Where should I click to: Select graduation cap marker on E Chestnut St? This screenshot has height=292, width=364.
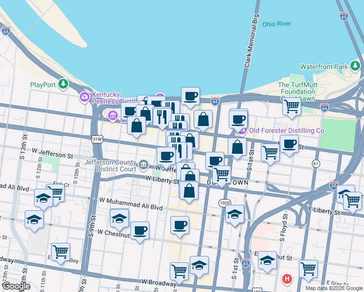(268, 261)
